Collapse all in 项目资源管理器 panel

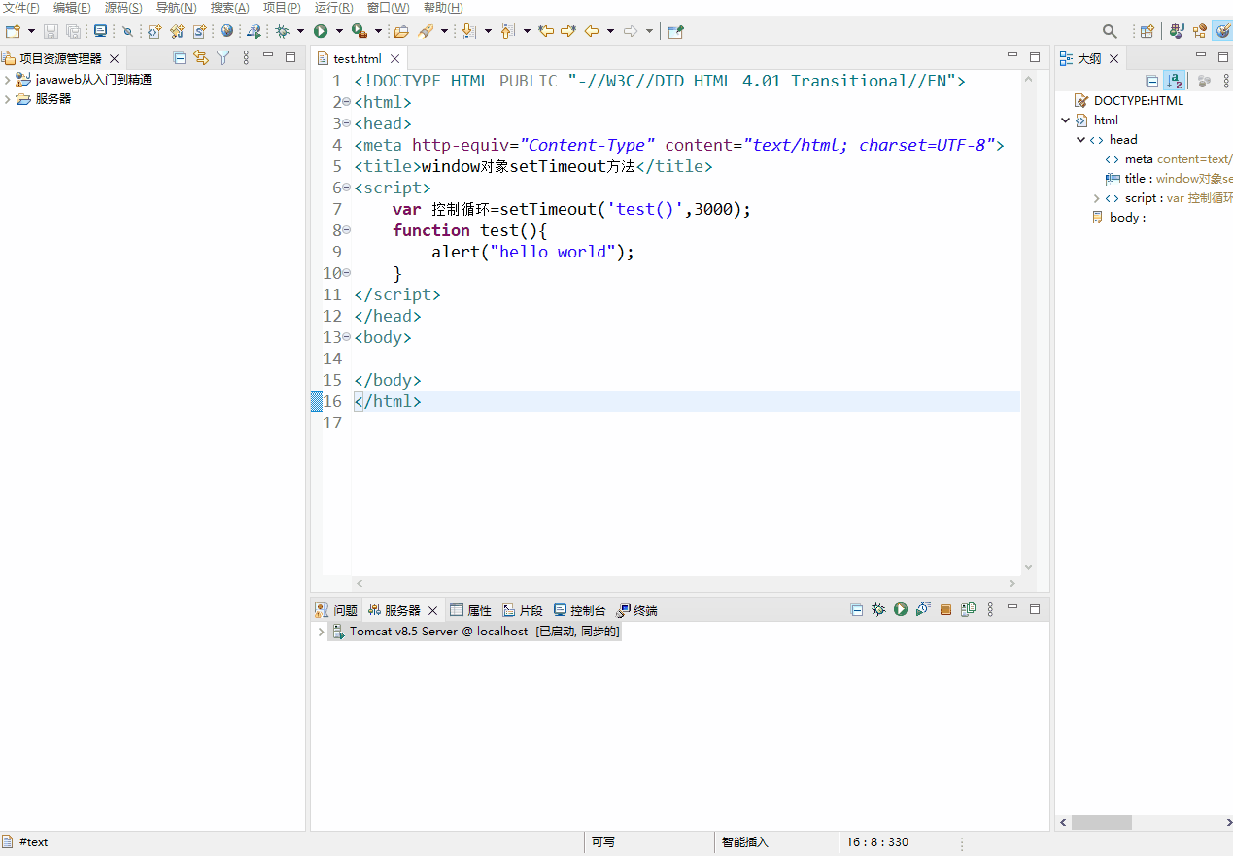[179, 58]
